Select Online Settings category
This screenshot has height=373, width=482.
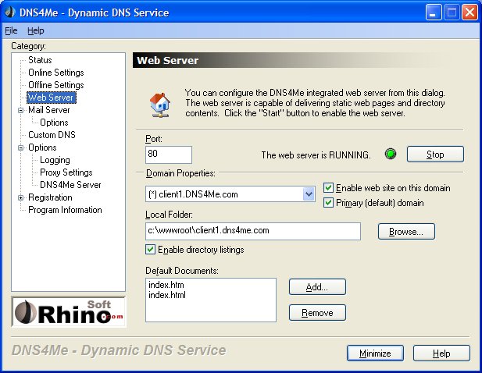[56, 73]
